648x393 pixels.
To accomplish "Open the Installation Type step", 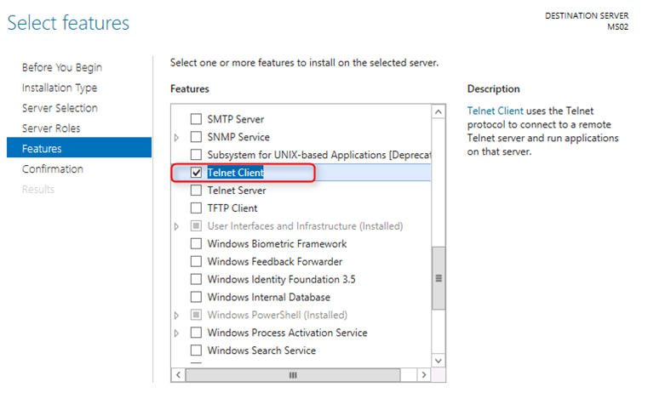I will 60,88.
